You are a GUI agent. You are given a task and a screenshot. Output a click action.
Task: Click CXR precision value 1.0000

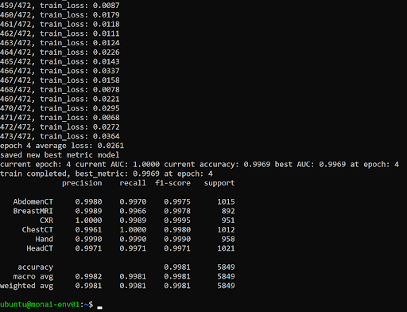coord(88,220)
